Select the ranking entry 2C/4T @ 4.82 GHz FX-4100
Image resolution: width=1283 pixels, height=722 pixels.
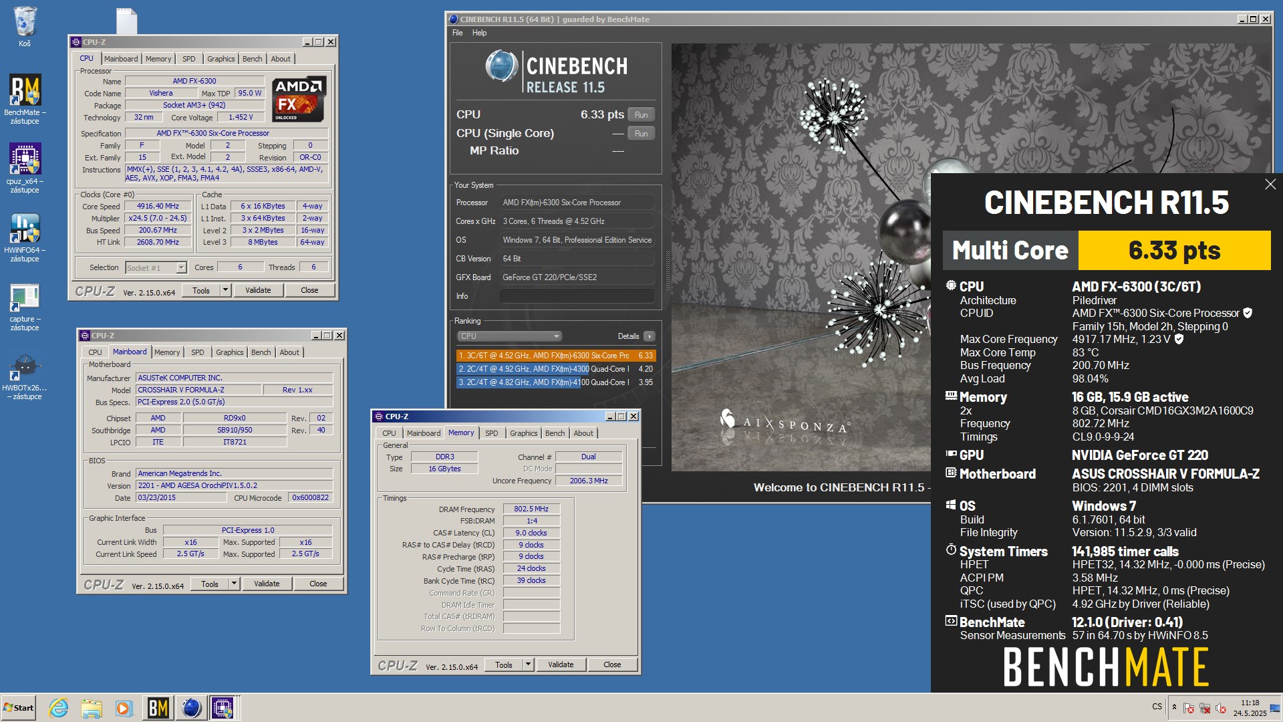coord(555,382)
